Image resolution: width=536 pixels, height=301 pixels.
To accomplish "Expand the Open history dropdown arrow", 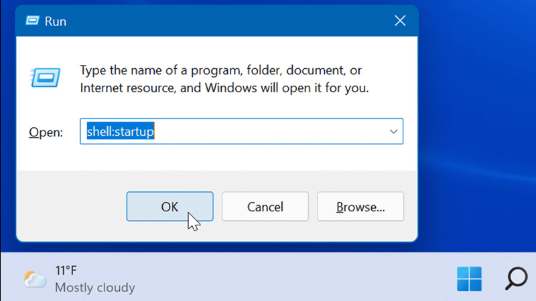I will tap(393, 131).
